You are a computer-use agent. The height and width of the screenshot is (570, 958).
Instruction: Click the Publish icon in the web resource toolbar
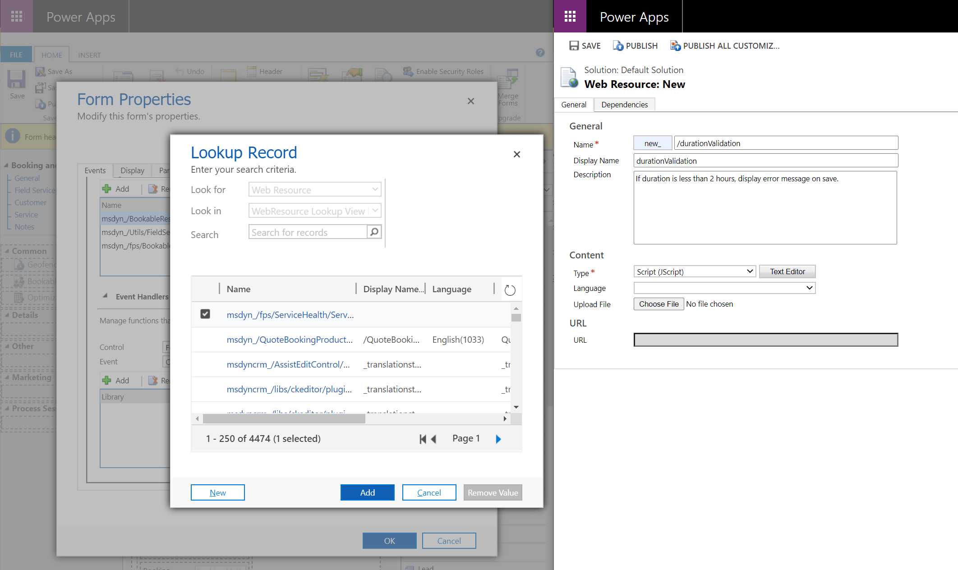tap(618, 46)
